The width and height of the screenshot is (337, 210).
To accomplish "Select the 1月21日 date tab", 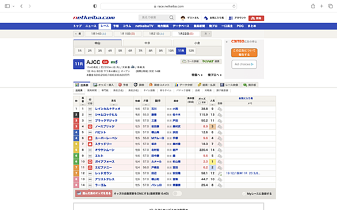I will [x=156, y=34].
